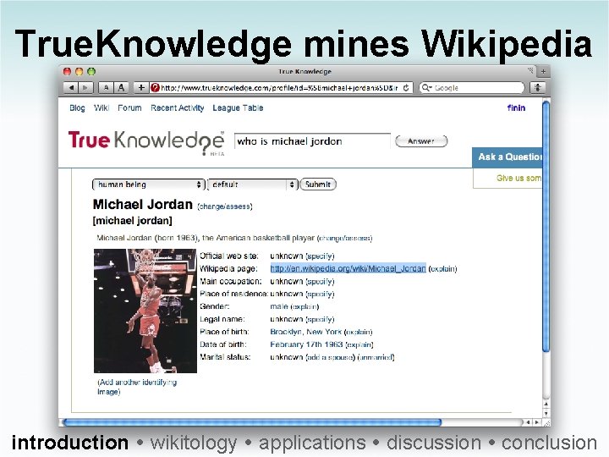The width and height of the screenshot is (609, 457).
Task: Click the scroll down arrow
Action: click(x=546, y=414)
